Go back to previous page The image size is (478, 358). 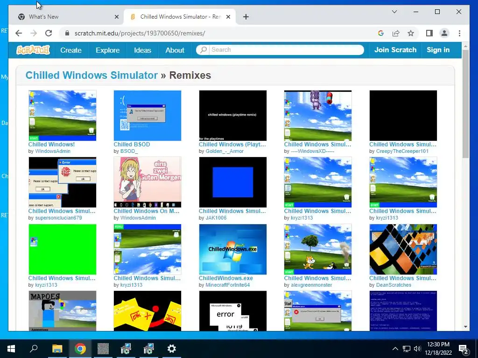19,33
